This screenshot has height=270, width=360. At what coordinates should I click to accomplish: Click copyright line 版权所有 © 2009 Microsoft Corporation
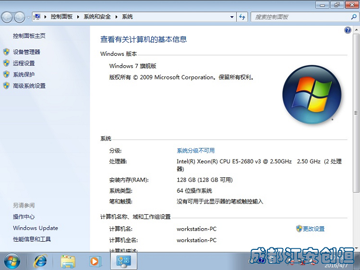181,77
